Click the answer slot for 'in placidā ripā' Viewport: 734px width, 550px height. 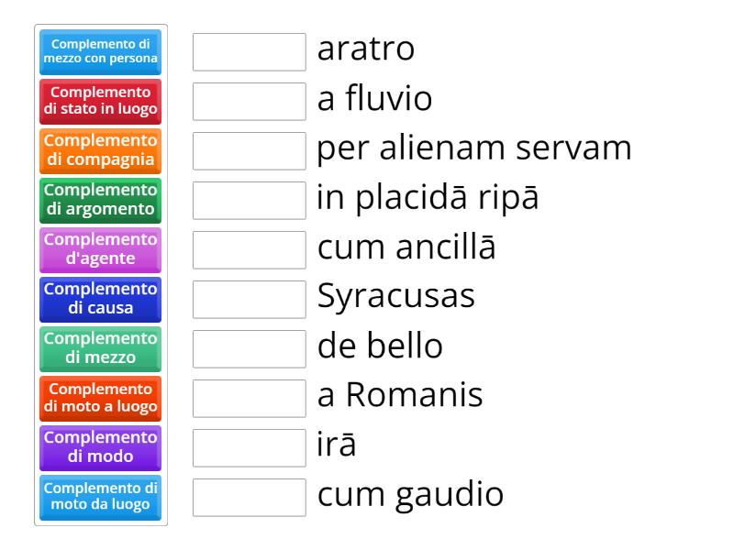click(249, 201)
